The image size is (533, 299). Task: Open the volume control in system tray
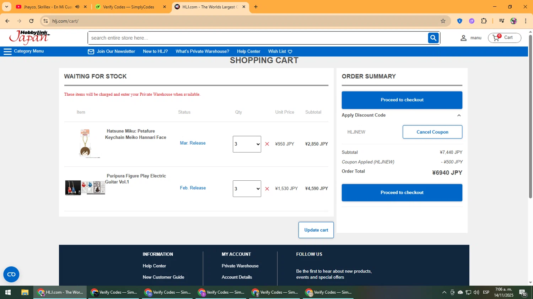tap(476, 292)
